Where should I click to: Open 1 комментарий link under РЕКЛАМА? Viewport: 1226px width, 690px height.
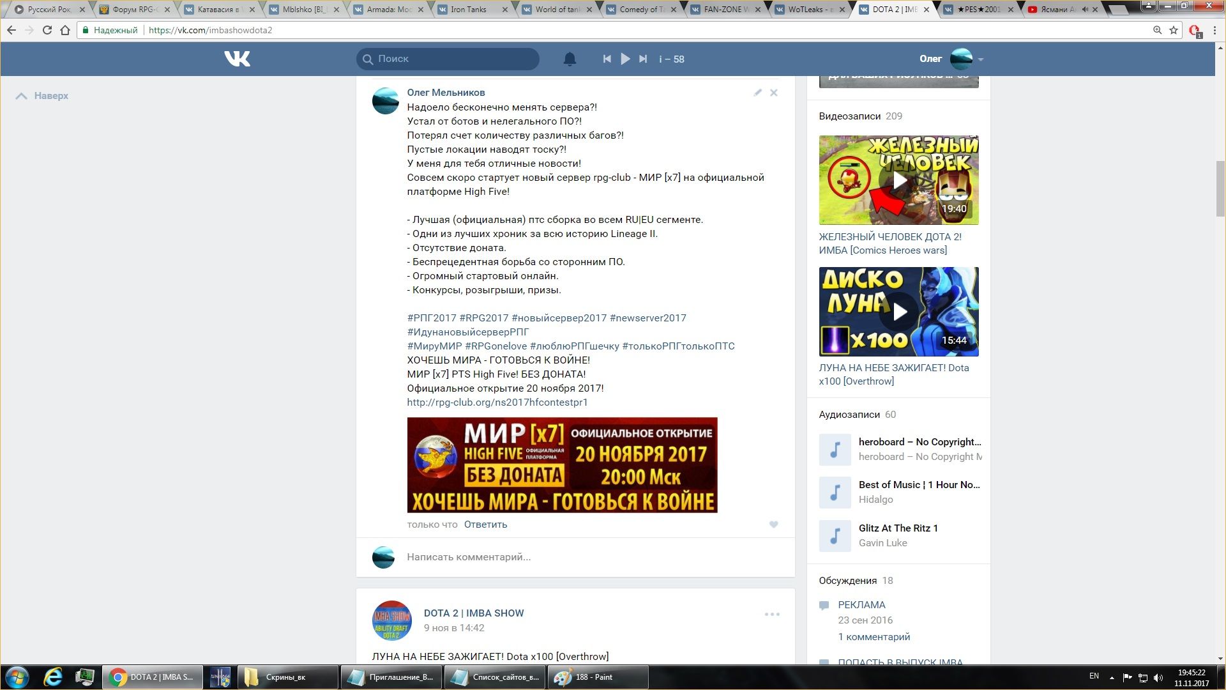874,637
